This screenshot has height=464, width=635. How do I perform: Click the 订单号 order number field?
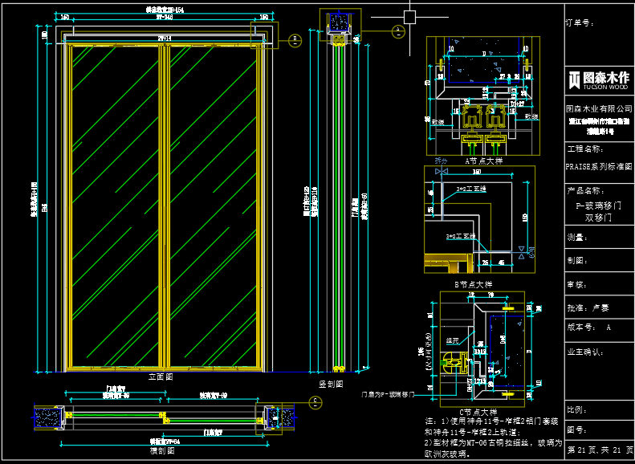(580, 23)
